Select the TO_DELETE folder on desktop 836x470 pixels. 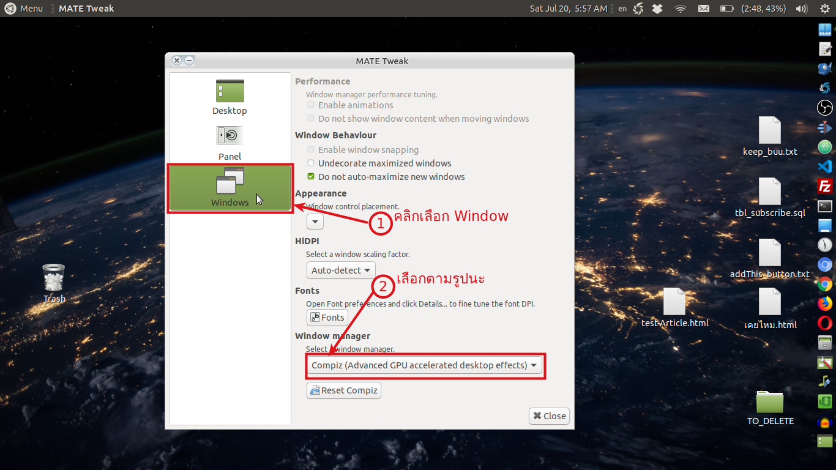coord(770,408)
